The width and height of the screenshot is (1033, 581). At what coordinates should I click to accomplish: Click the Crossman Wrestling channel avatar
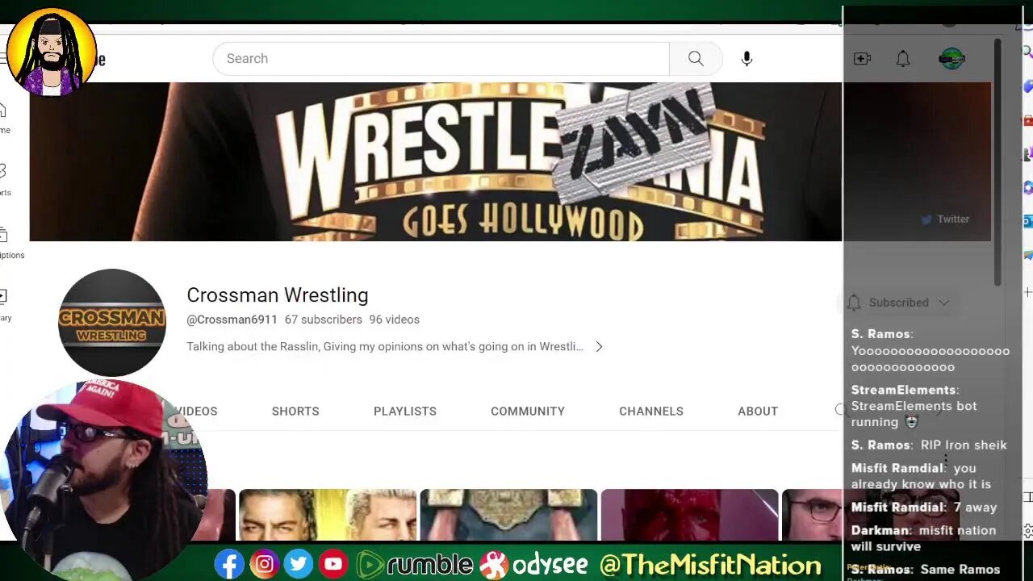tap(112, 322)
